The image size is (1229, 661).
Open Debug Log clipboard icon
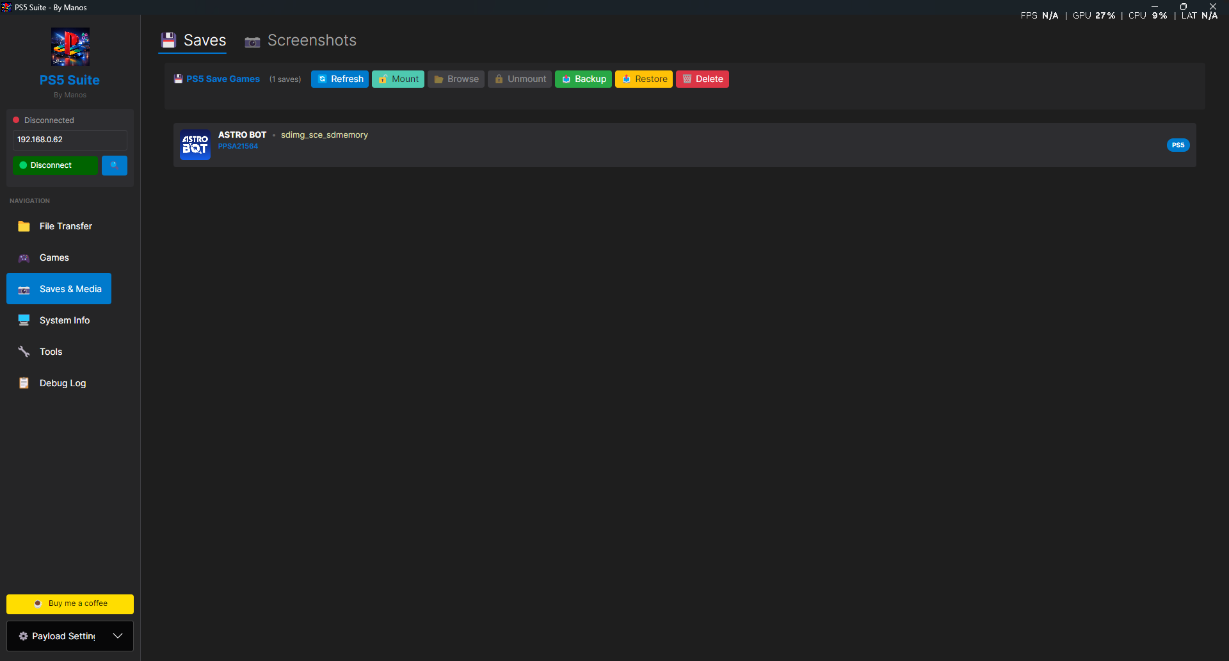coord(24,383)
